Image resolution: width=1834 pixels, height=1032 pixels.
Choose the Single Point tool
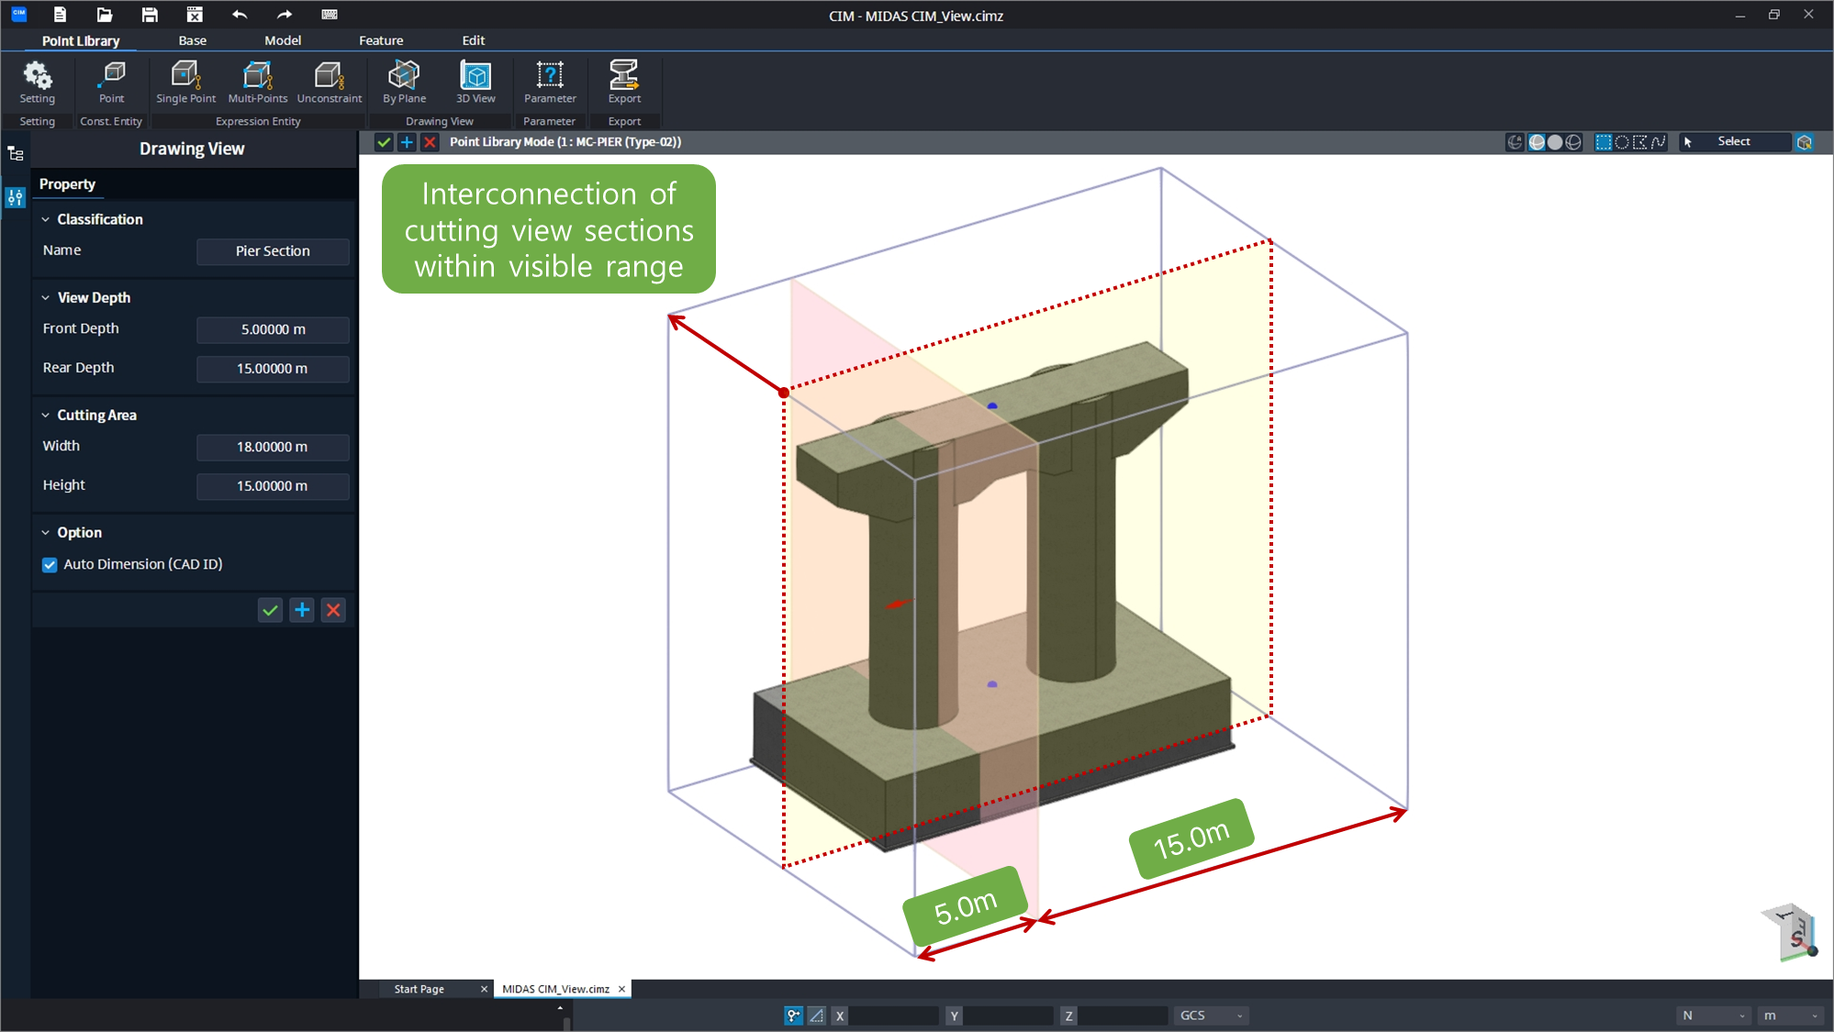pyautogui.click(x=185, y=83)
